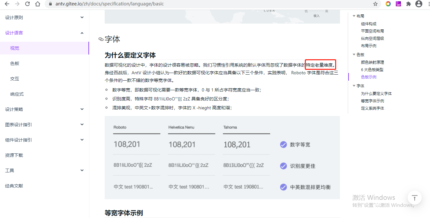
Task: Expand the 组件设计指引 sidebar section
Action: (82, 140)
